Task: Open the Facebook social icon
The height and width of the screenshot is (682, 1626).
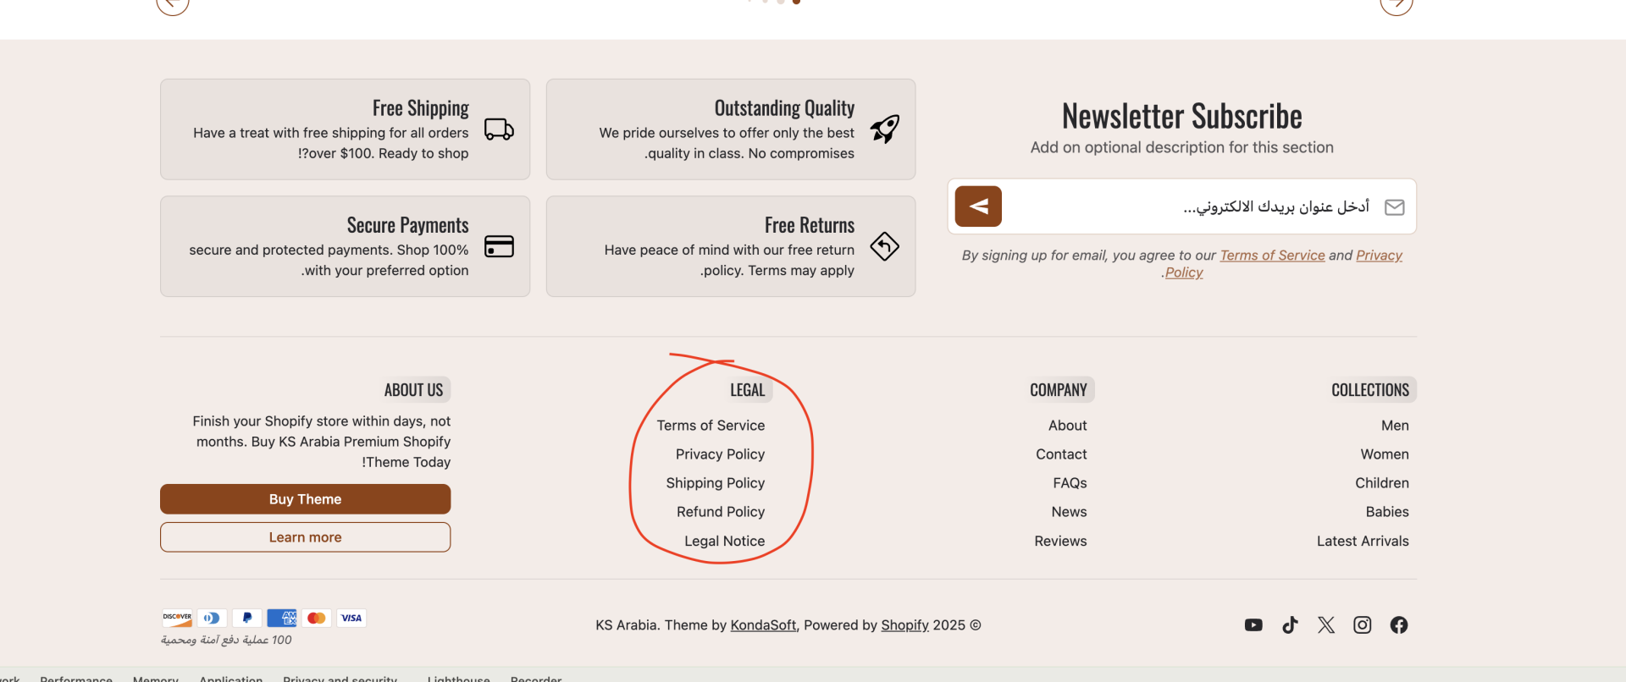Action: (1399, 625)
